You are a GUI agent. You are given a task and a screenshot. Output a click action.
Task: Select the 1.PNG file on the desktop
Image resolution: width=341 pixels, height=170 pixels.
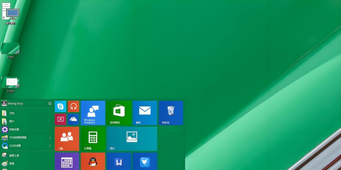click(11, 50)
